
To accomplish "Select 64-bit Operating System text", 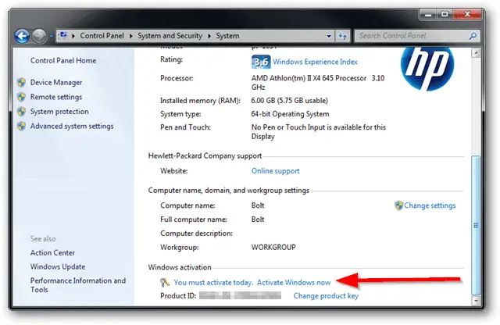I will 290,114.
